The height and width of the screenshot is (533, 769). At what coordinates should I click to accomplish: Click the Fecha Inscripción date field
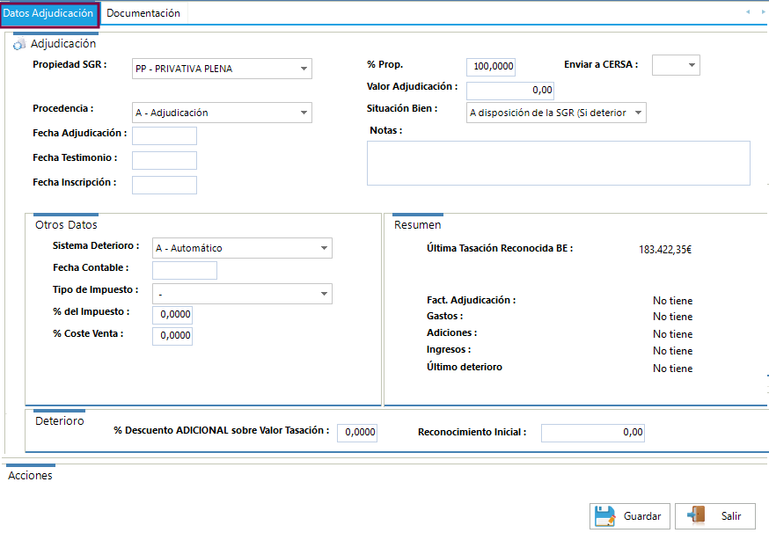point(165,185)
